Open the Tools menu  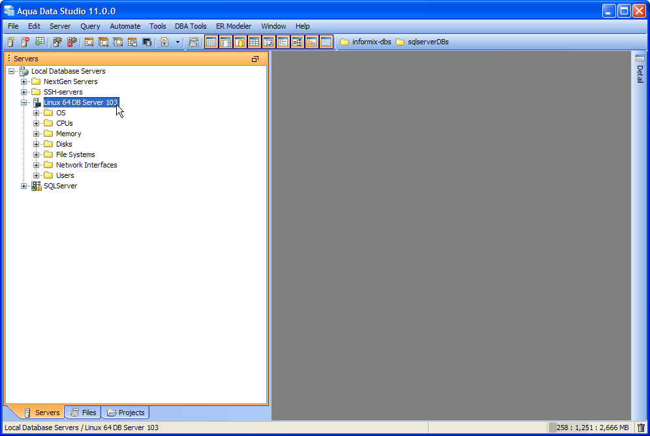click(157, 26)
